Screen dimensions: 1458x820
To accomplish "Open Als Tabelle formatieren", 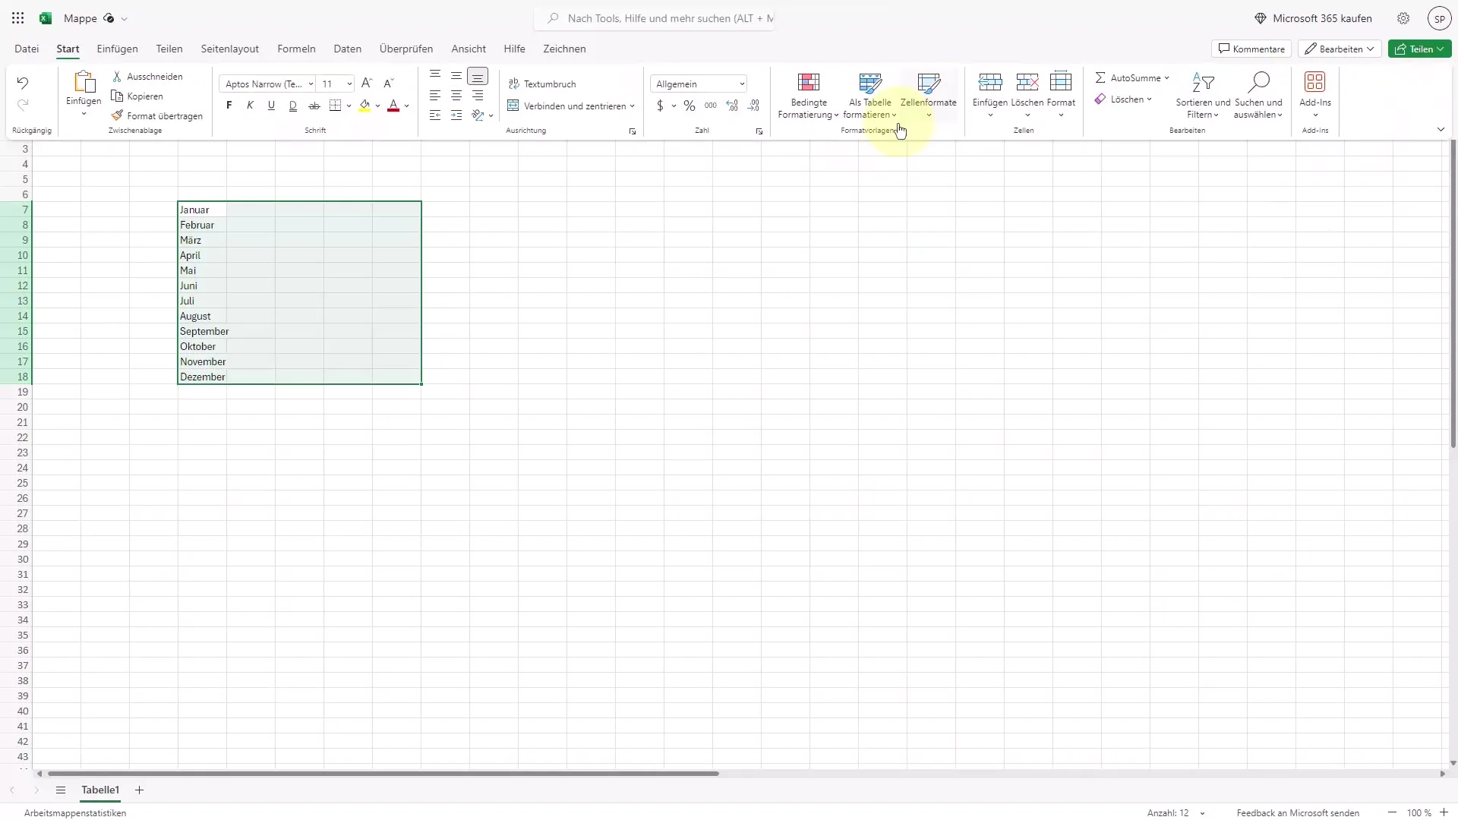I will 870,96.
